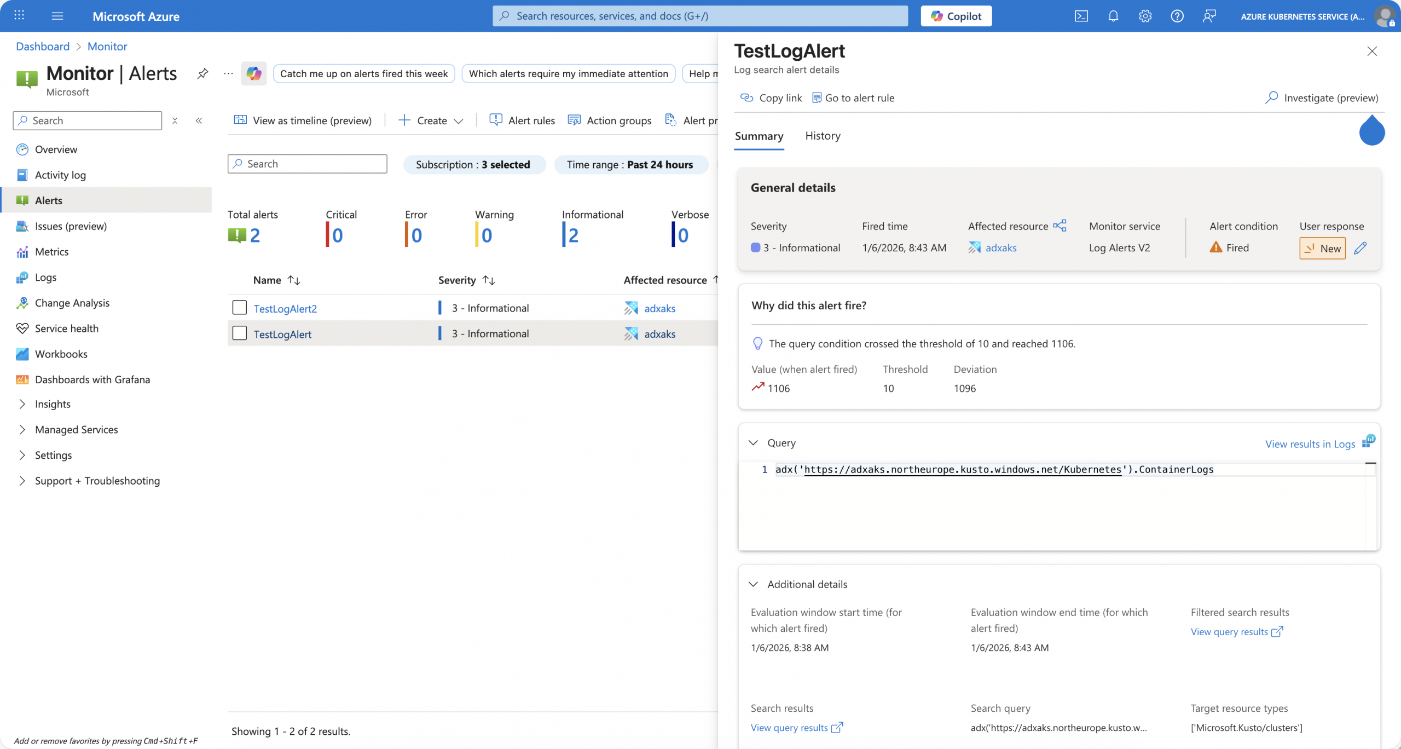The image size is (1401, 749).
Task: Open the portal settings gear
Action: [x=1145, y=16]
